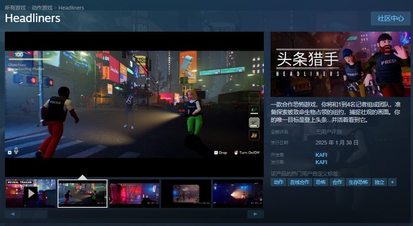Click the microphone icon in screenshot

[16, 151]
